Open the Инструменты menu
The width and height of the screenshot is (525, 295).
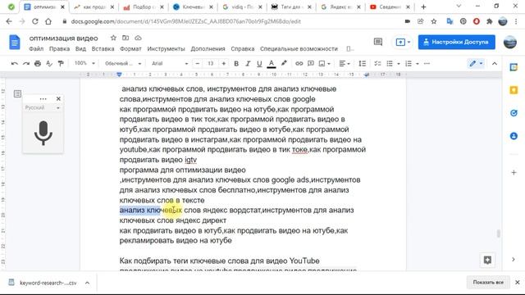166,49
